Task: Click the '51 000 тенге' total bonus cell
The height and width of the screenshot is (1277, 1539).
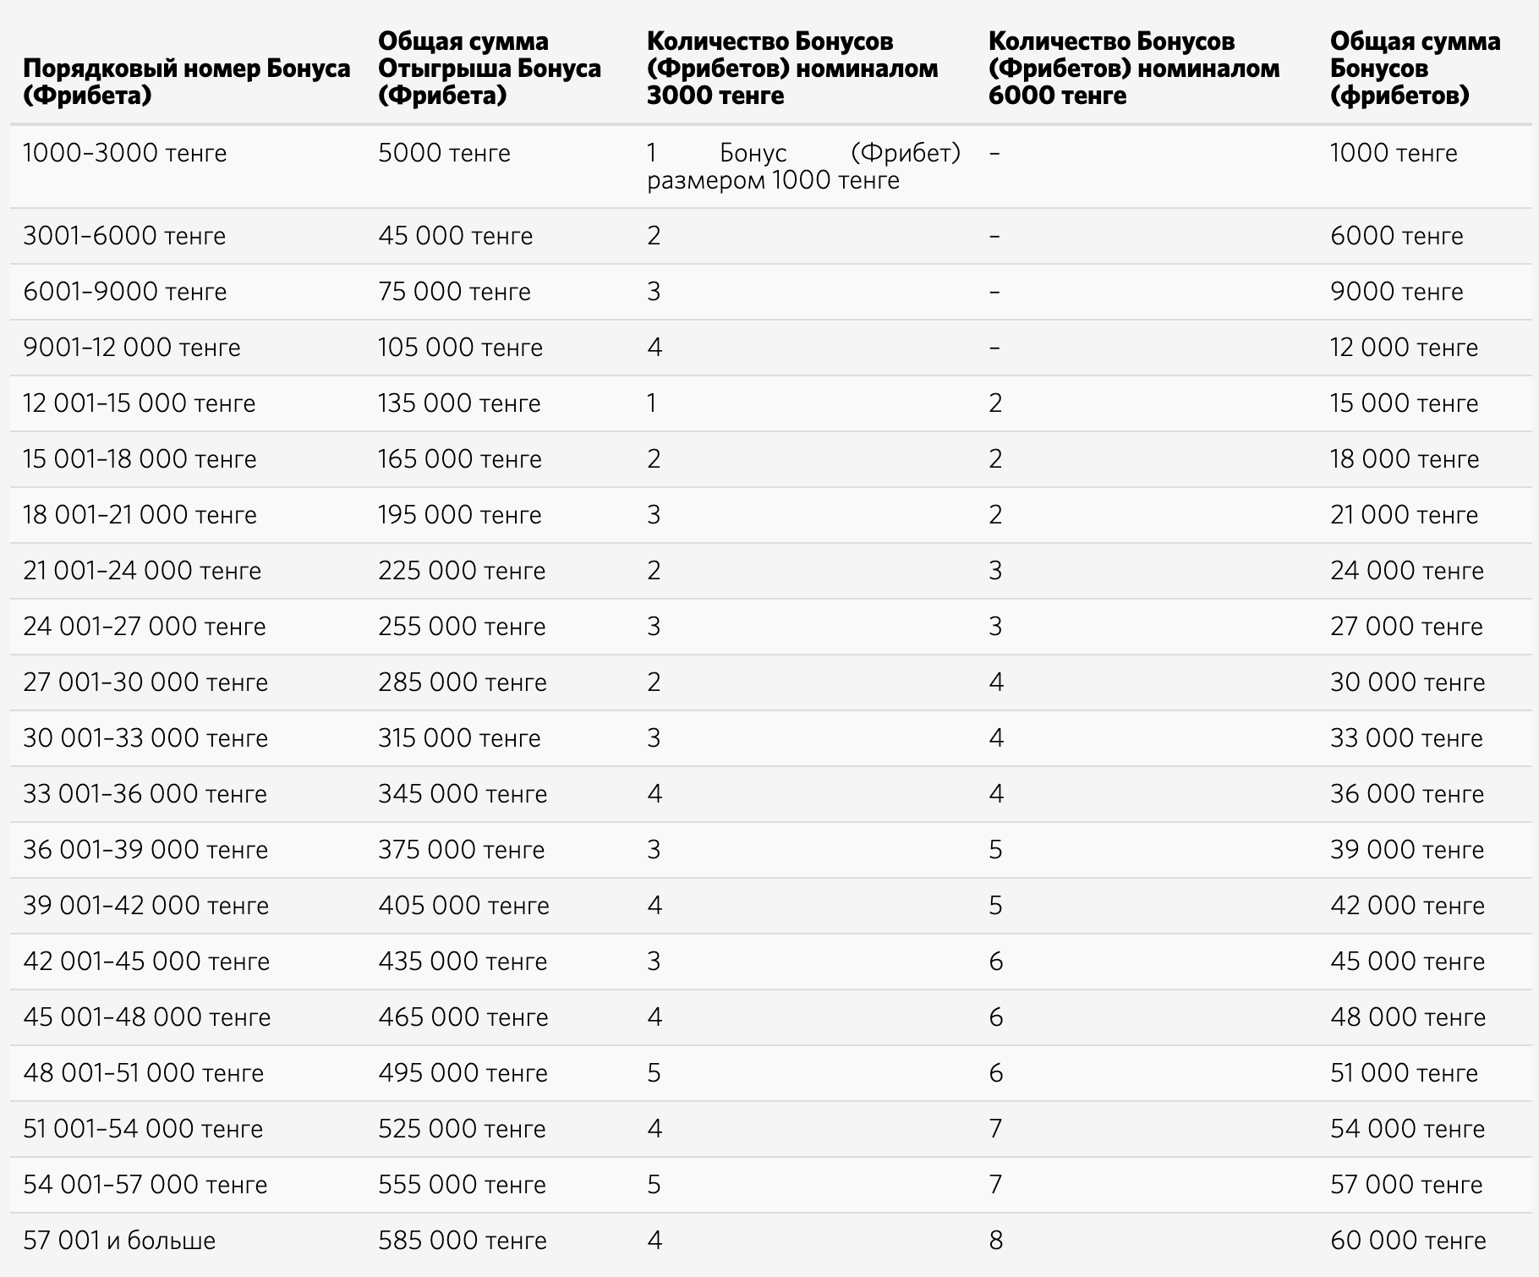Action: [1404, 1073]
